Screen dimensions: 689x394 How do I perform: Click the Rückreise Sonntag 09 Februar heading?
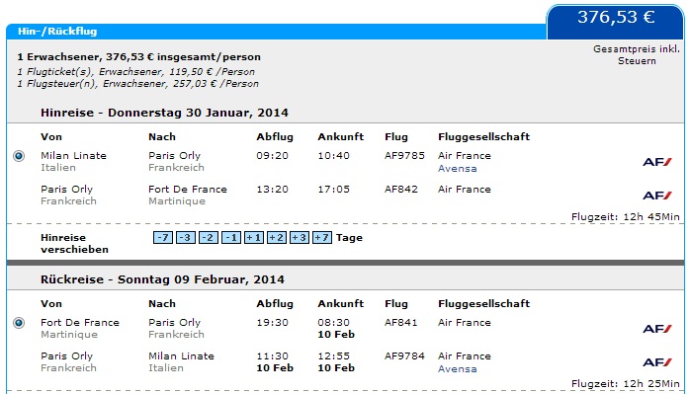point(162,279)
